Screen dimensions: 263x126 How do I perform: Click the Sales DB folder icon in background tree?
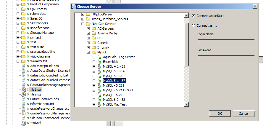[x=23, y=18]
